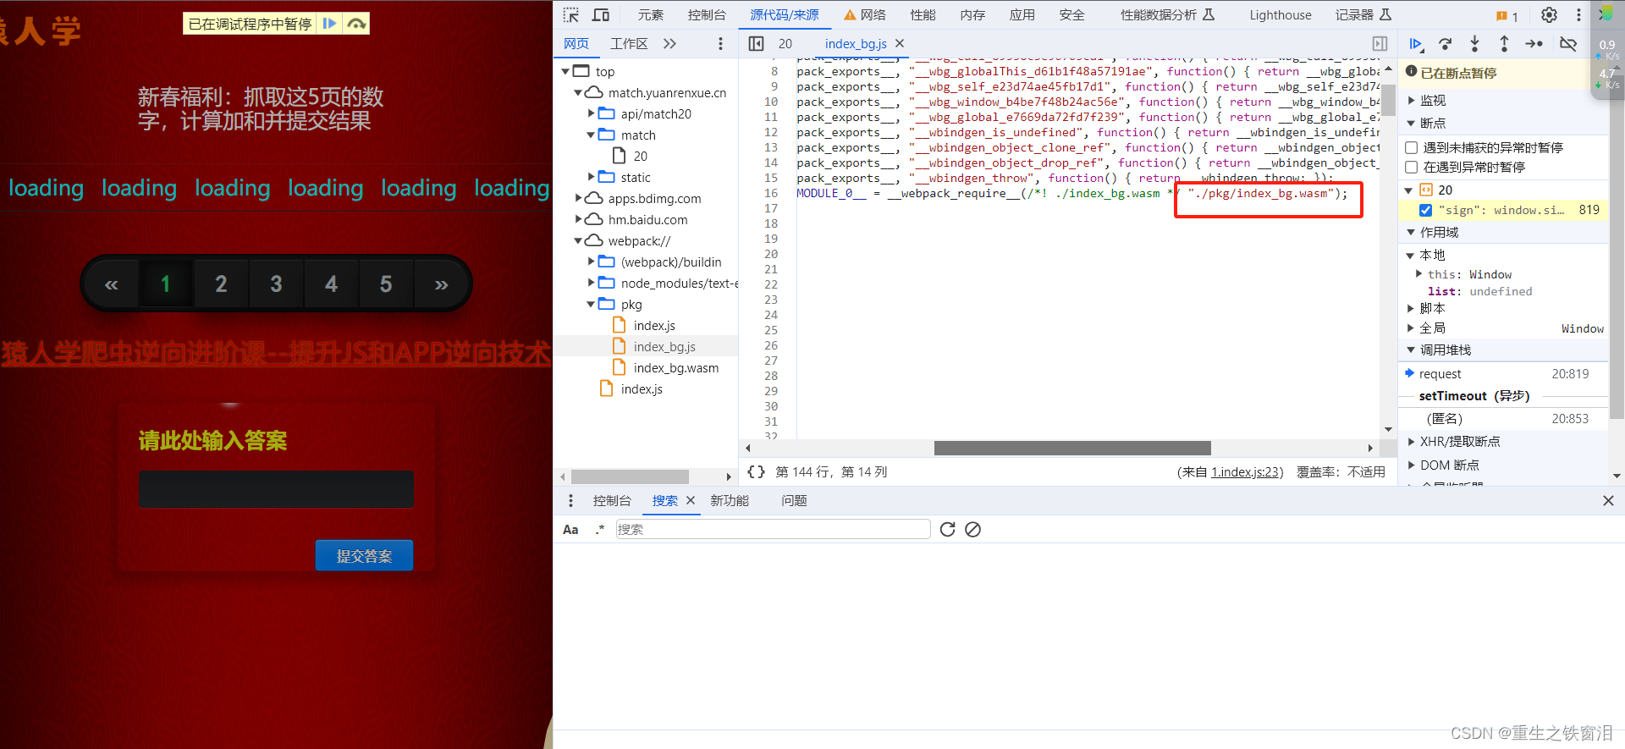The image size is (1625, 749).
Task: Expand the (webpack)/buildin folder
Action: coord(592,262)
